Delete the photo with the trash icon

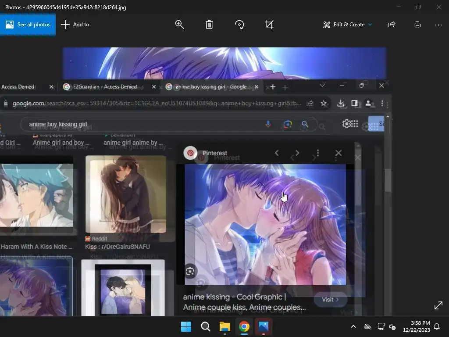(209, 25)
